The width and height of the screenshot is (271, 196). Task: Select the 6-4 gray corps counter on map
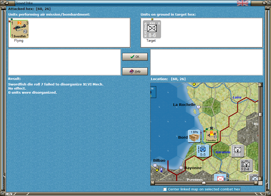(238, 151)
